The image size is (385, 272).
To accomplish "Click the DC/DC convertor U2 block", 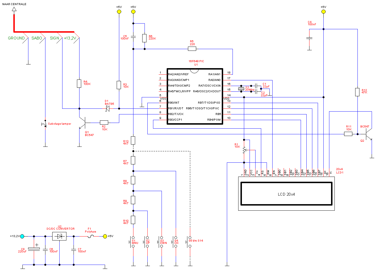I will [x=59, y=236].
